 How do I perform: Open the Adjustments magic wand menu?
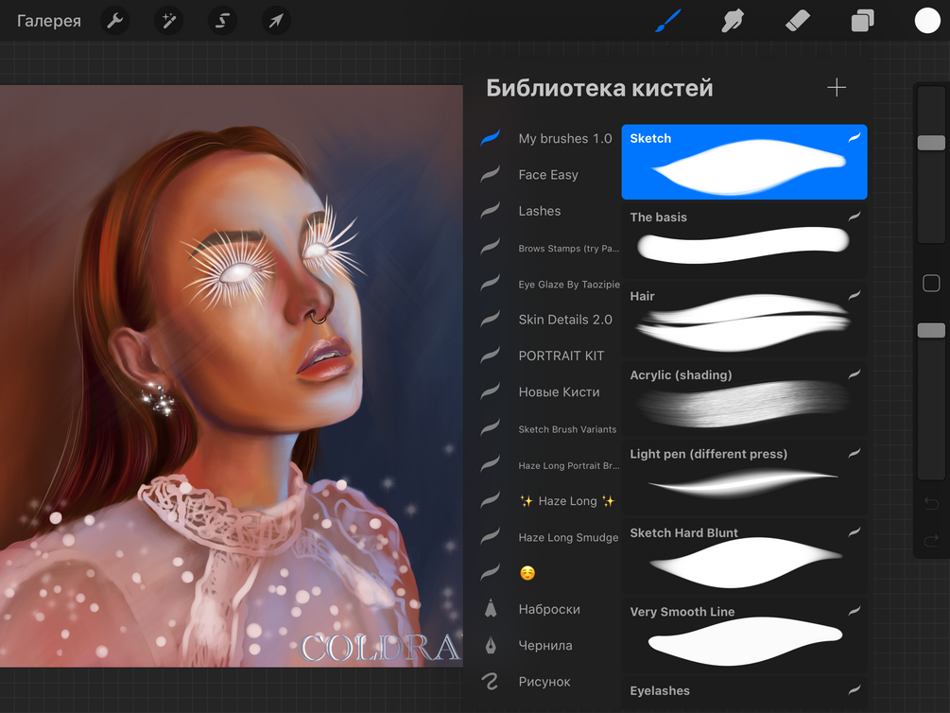coord(168,21)
